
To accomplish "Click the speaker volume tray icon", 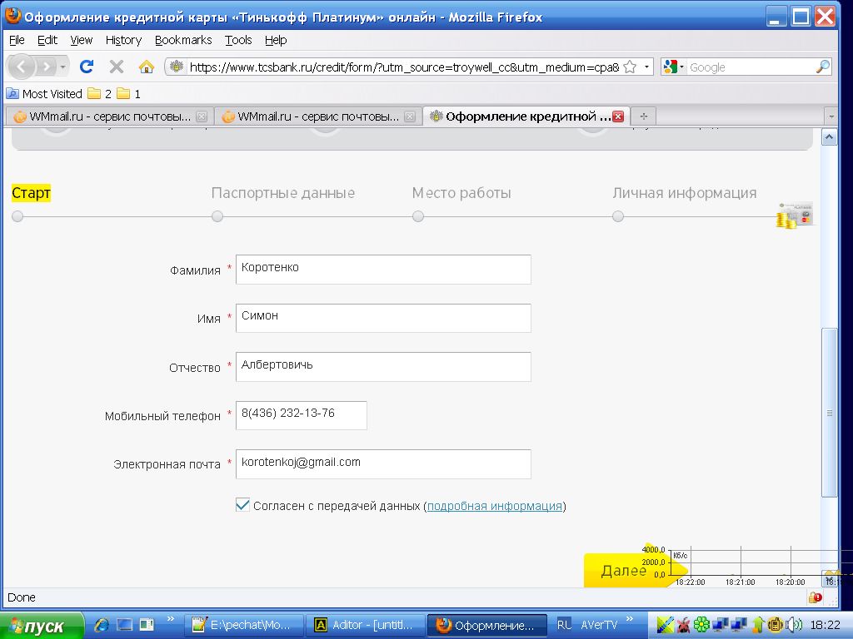I will click(x=795, y=625).
